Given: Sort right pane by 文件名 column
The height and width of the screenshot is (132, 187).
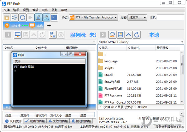Looking at the screenshot, I should pos(112,48).
